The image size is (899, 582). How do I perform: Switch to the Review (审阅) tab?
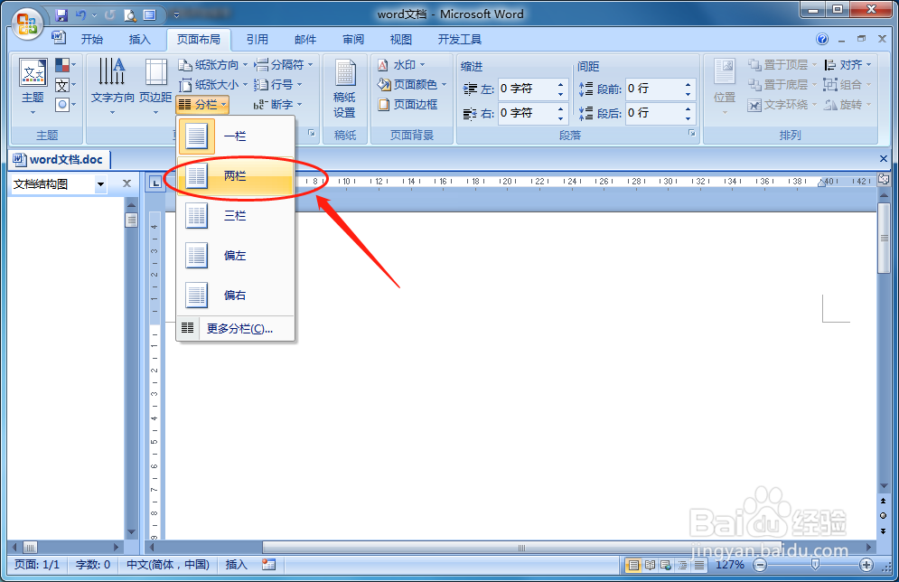click(353, 40)
